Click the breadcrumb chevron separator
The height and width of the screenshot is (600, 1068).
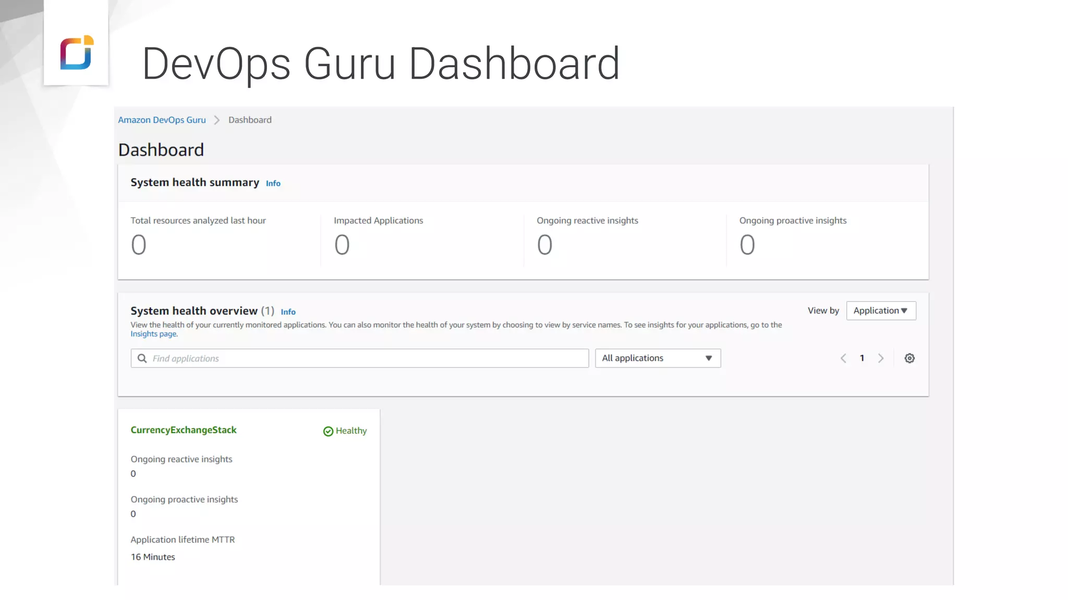click(217, 120)
